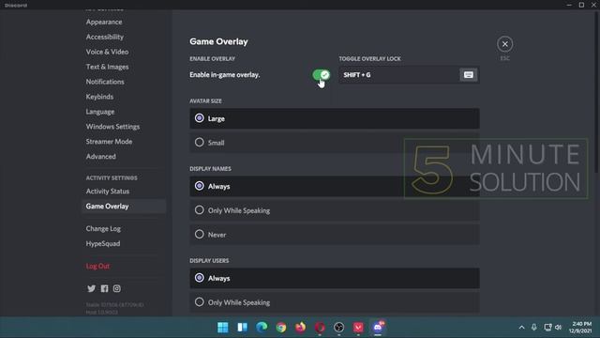Screen dimensions: 600x338
Task: Open the Windows Start menu
Action: click(x=223, y=328)
